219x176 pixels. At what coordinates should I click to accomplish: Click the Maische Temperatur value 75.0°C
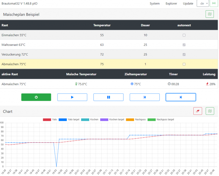pyautogui.click(x=82, y=84)
